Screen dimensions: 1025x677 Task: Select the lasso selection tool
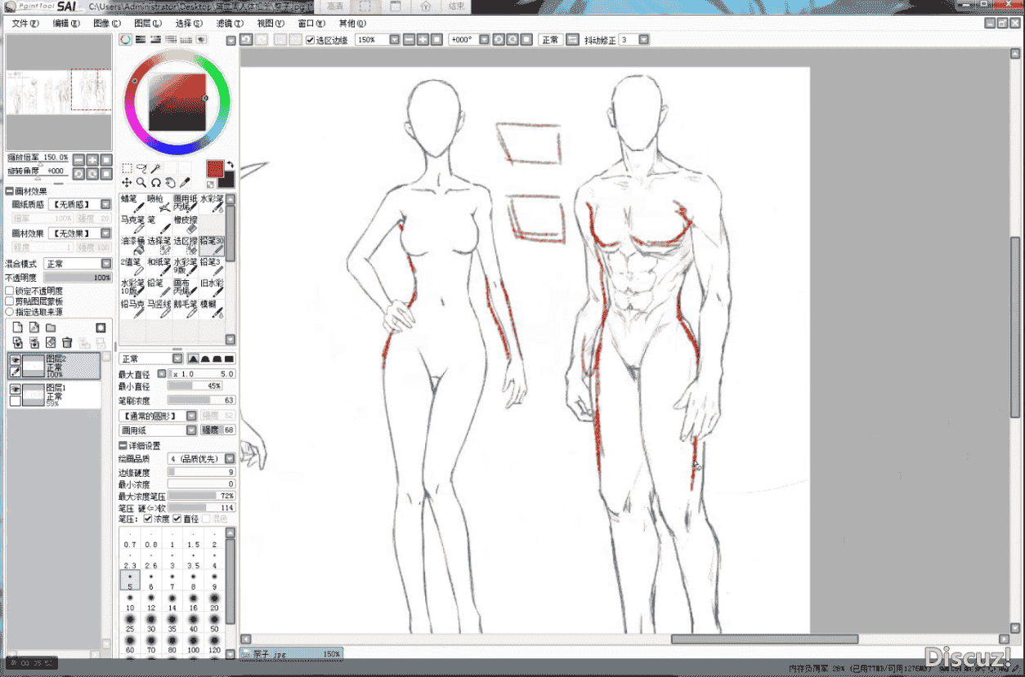[x=141, y=168]
